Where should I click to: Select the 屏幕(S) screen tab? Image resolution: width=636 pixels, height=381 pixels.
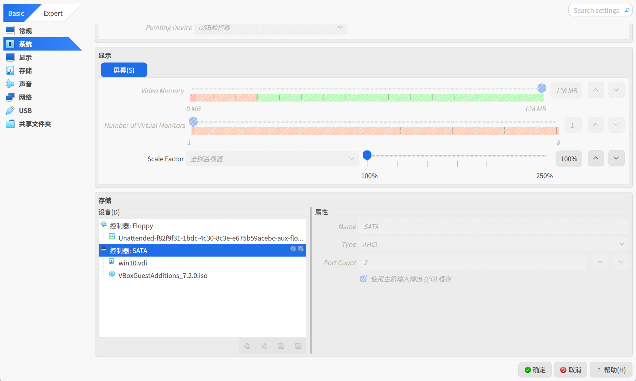[124, 70]
